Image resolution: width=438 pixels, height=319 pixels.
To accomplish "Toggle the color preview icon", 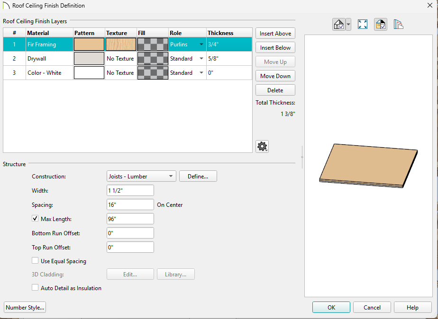I will pos(381,25).
